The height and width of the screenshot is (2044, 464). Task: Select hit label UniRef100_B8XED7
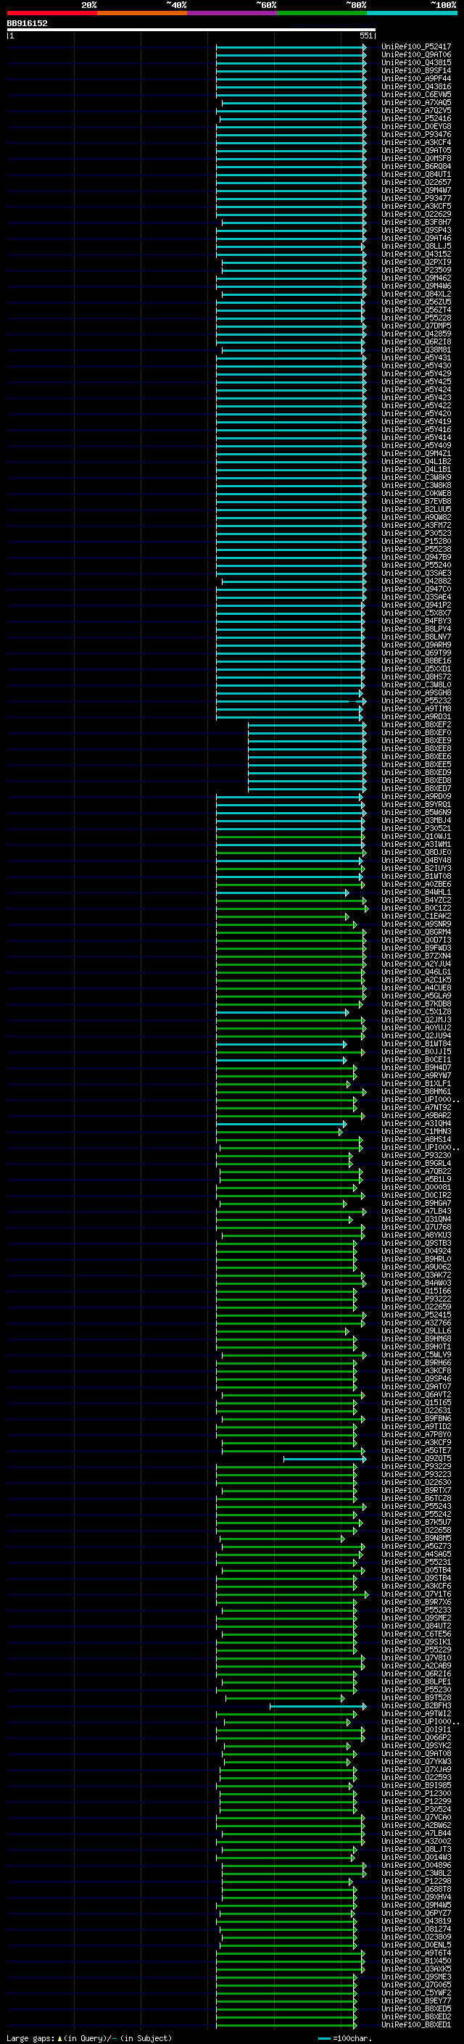pyautogui.click(x=416, y=789)
